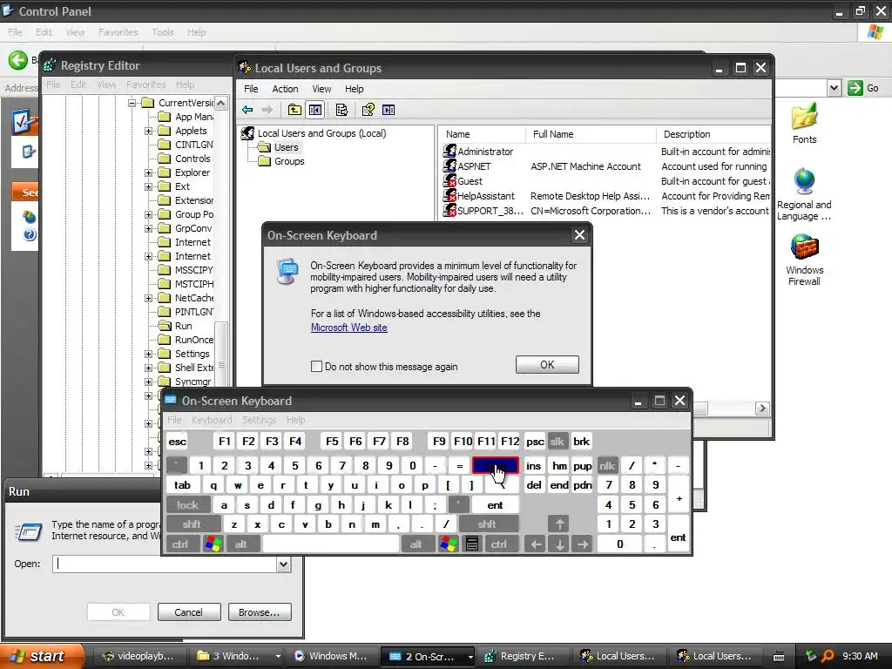This screenshot has width=892, height=669.
Task: Toggle the lock (caps lock) key
Action: [188, 504]
